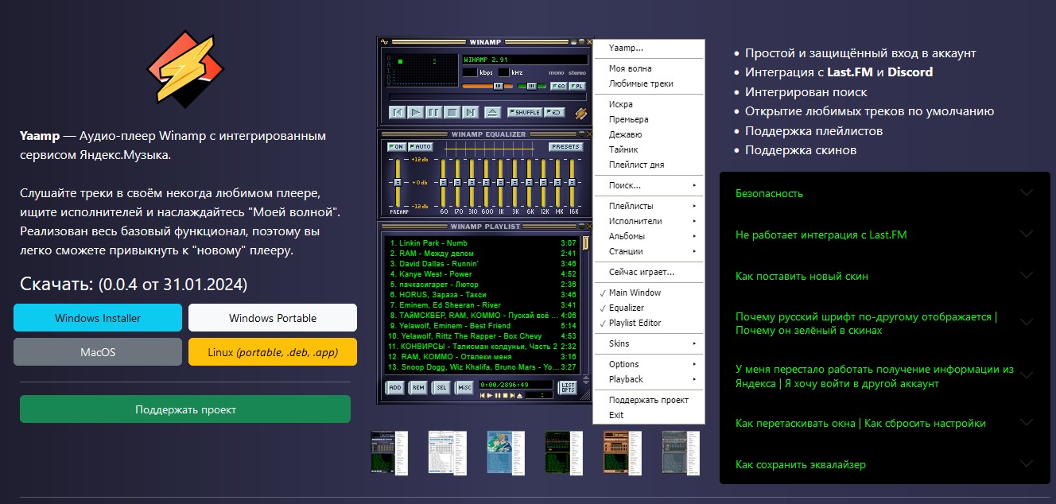Image resolution: width=1056 pixels, height=504 pixels.
Task: Click the LIST OPTS button in the playlist
Action: (568, 387)
